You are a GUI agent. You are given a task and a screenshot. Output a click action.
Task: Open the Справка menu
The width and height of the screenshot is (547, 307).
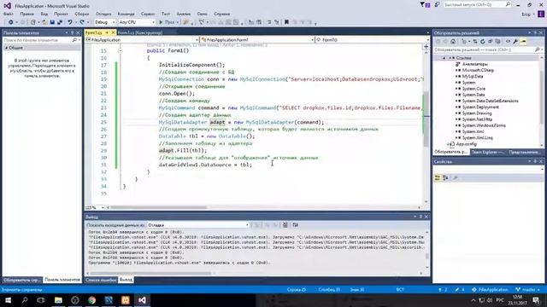coord(222,14)
